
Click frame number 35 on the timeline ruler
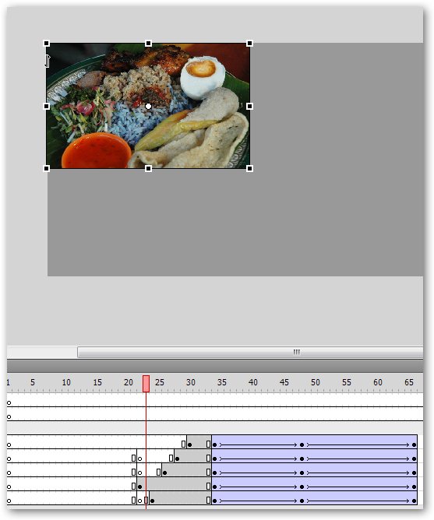coord(222,382)
